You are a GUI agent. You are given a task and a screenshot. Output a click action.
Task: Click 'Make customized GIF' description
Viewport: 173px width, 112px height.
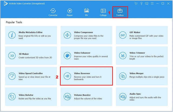pos(146,37)
